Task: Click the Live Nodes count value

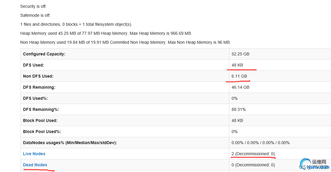Action: [x=253, y=154]
